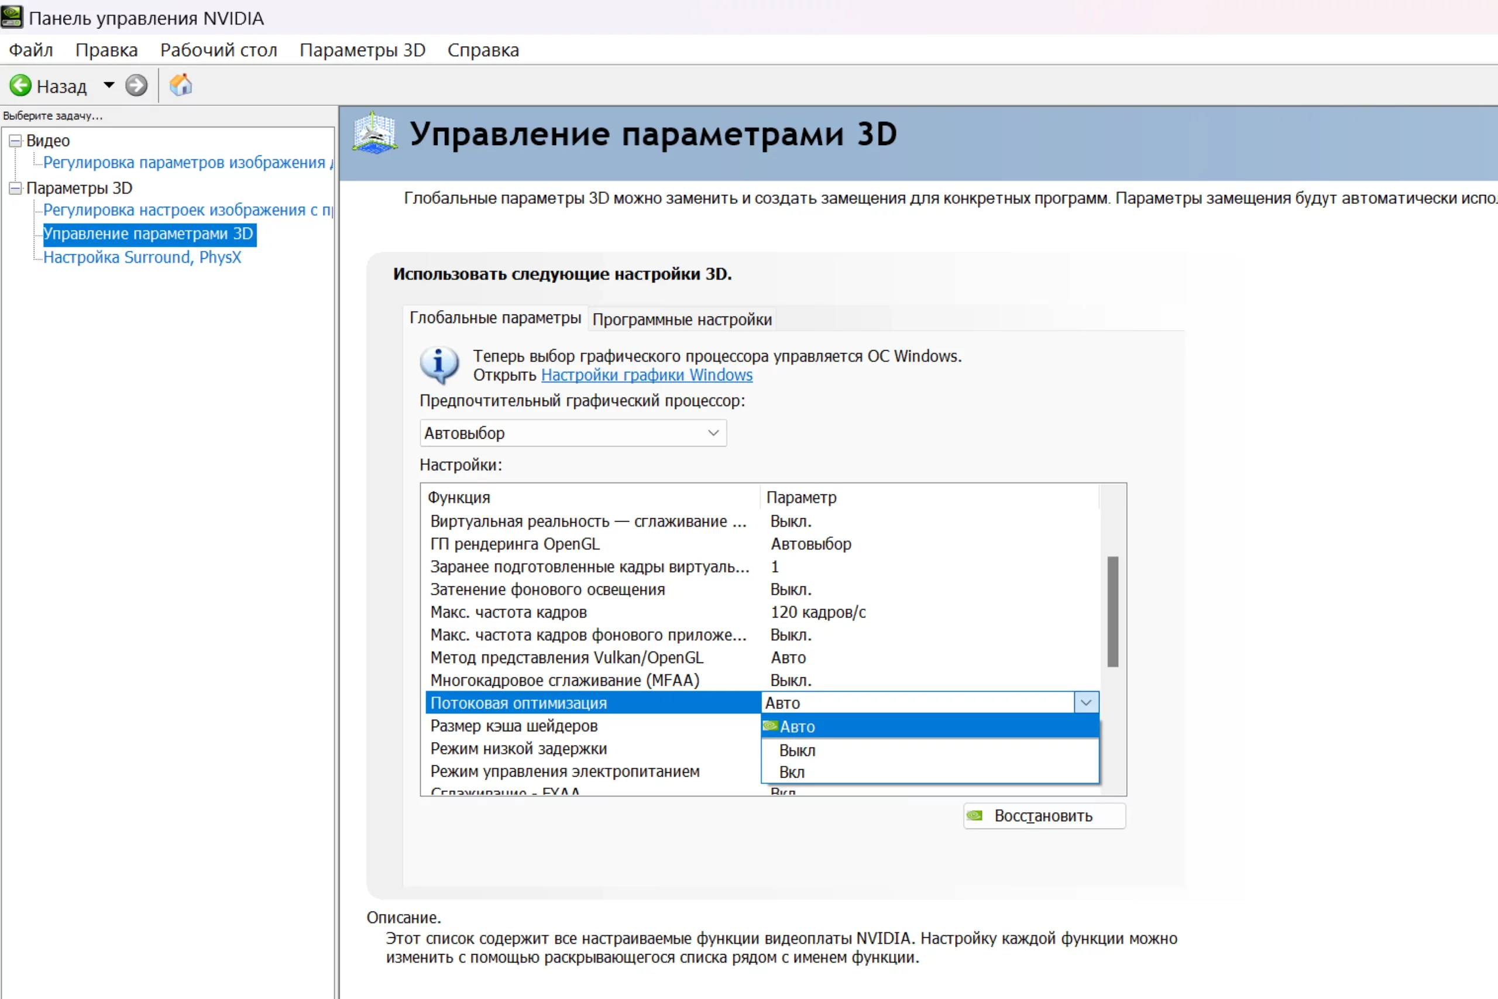Viewport: 1498px width, 999px height.
Task: Select Авто option with NVIDIA logo
Action: [x=797, y=727]
